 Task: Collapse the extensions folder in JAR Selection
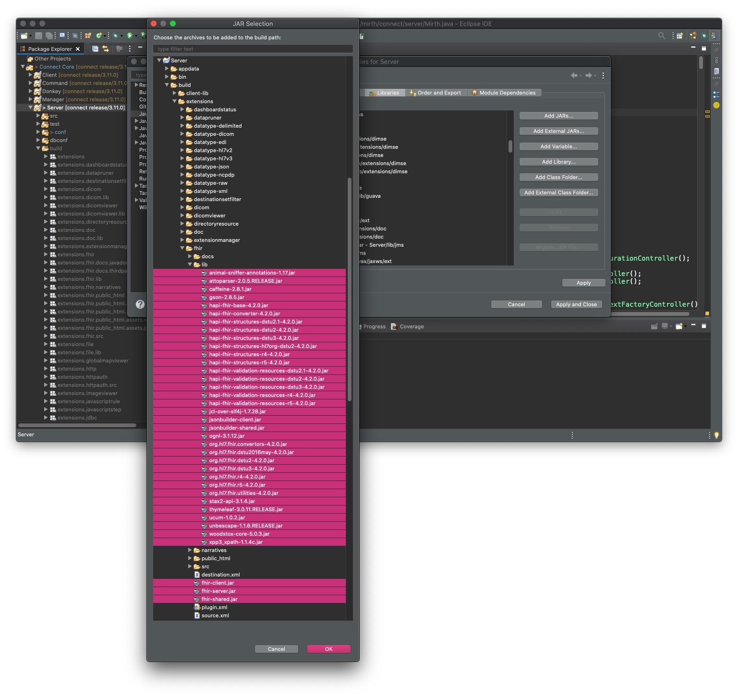tap(175, 101)
